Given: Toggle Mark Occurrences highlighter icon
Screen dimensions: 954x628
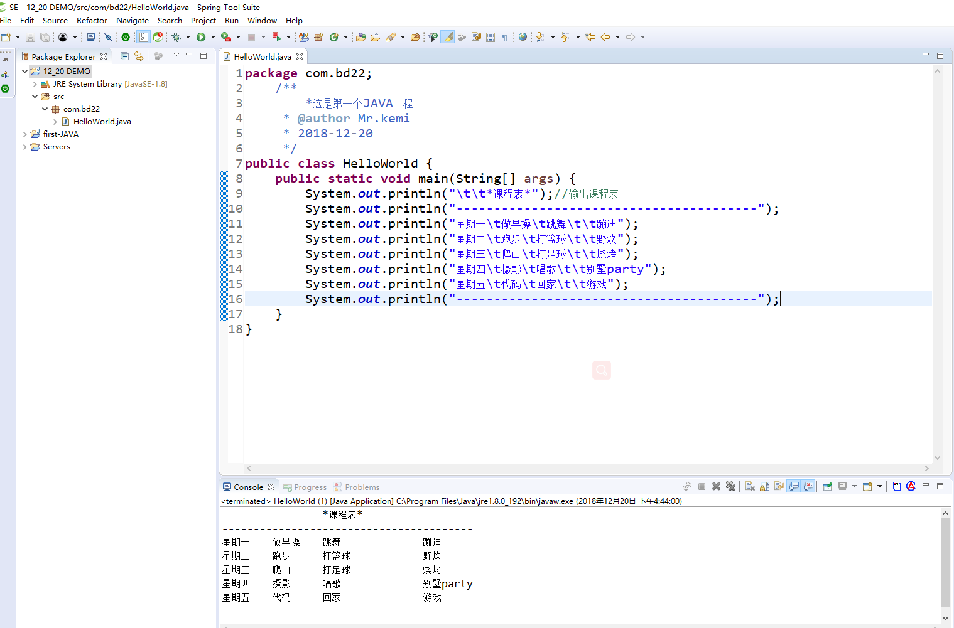Looking at the screenshot, I should point(448,37).
